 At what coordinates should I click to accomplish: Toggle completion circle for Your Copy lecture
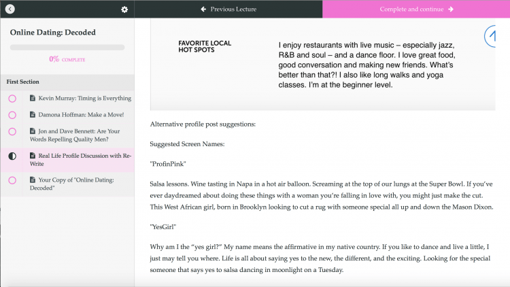(x=12, y=181)
